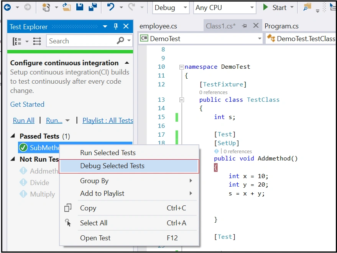Click the Navigate Backward arrow icon
337x253 pixels.
(x=7, y=8)
